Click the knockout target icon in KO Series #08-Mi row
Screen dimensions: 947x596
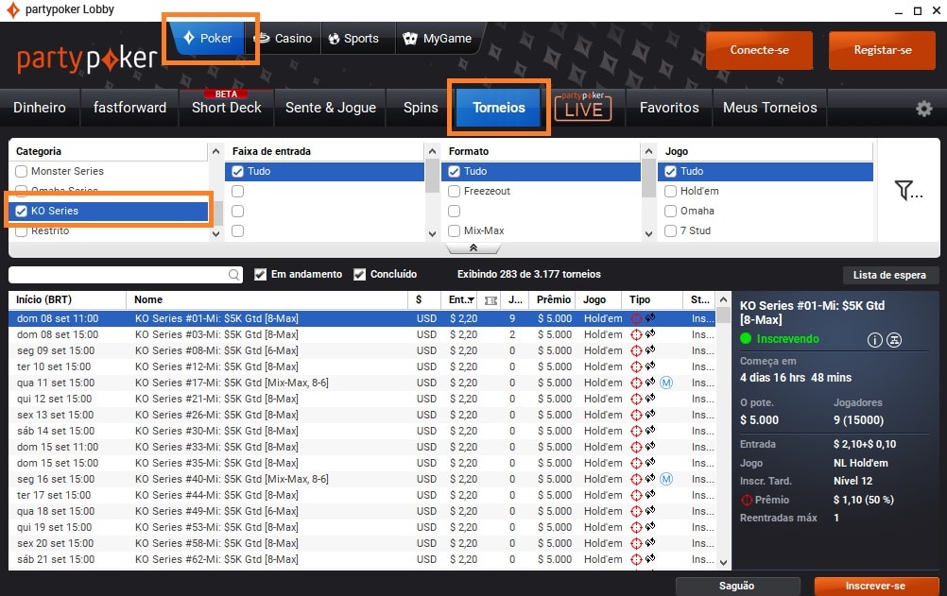[x=636, y=350]
